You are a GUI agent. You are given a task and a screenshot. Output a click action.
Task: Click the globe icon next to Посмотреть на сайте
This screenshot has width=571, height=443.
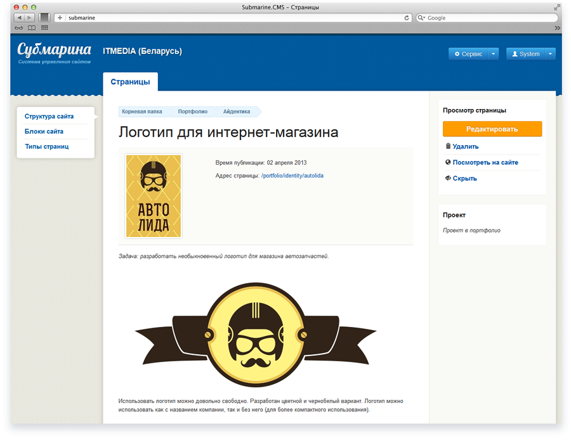448,162
